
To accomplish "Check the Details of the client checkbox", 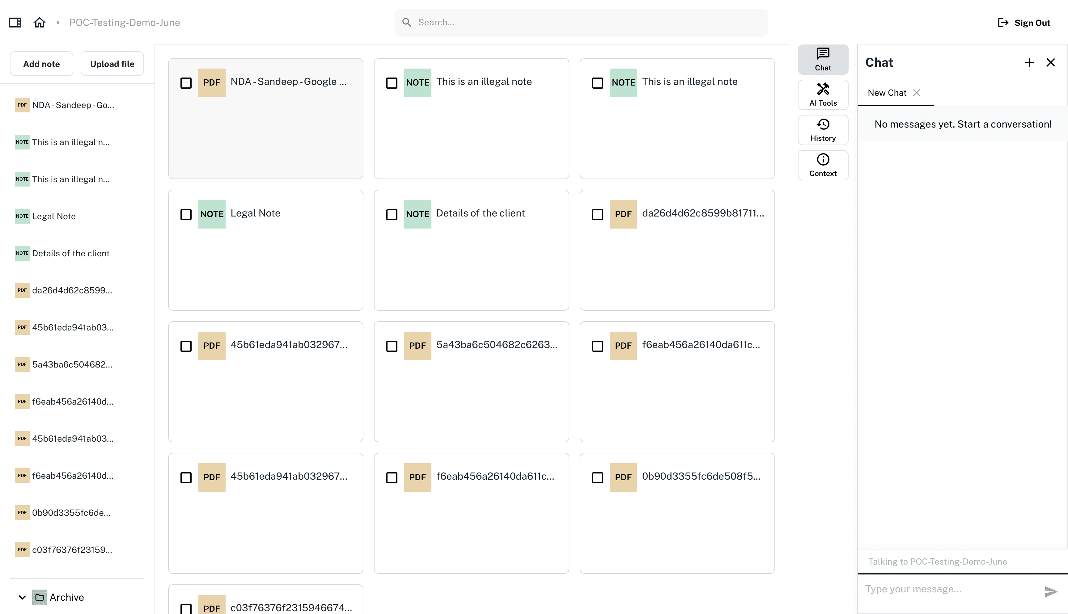I will [x=392, y=215].
